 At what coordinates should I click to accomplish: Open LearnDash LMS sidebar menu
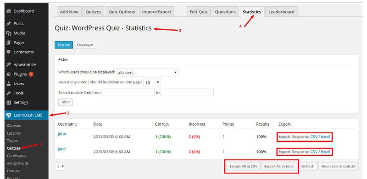(27, 115)
